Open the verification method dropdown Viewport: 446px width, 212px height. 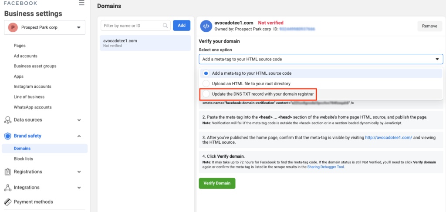pos(321,59)
